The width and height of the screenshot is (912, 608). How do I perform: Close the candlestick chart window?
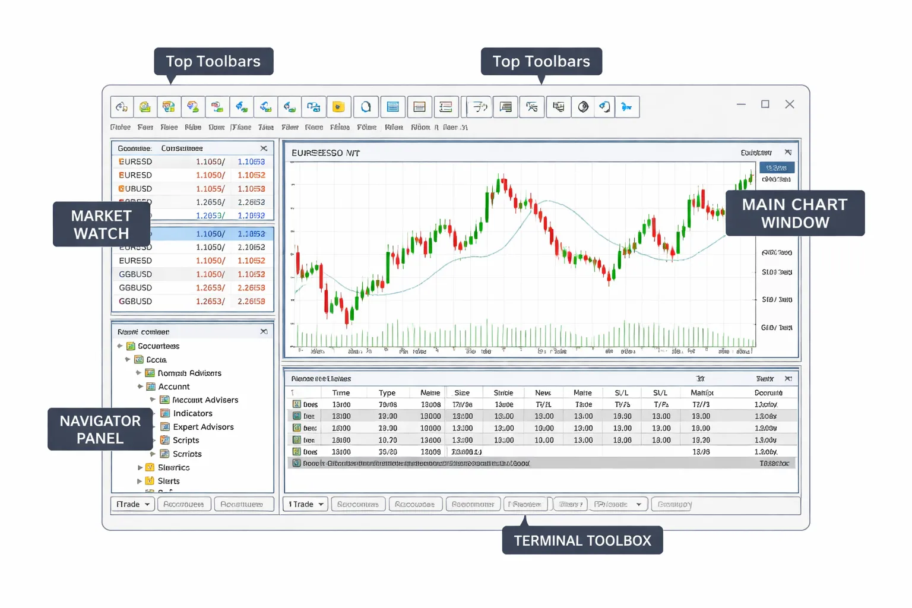[788, 153]
